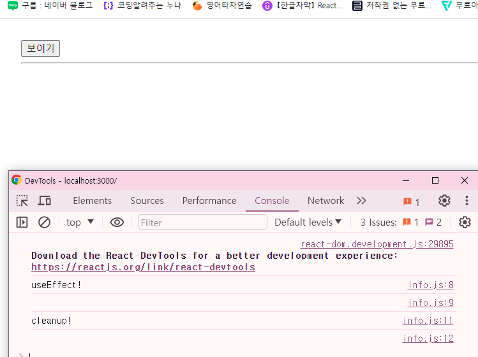Select the Console tab
Screen dimensions: 478x357
click(272, 201)
